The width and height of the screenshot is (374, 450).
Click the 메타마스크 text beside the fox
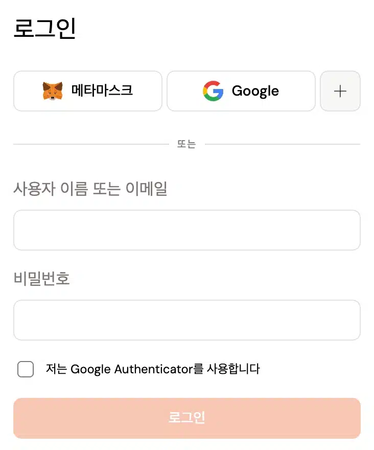[x=102, y=91]
